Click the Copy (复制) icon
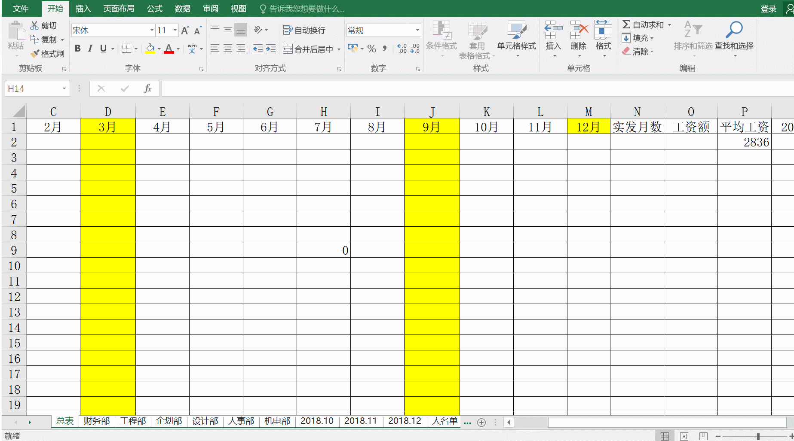 tap(35, 40)
